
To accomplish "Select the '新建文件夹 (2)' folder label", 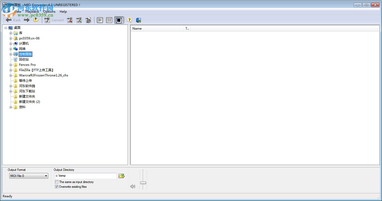I will (29, 102).
